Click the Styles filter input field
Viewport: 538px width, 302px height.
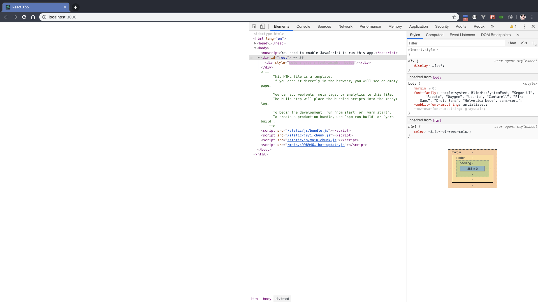(x=455, y=43)
